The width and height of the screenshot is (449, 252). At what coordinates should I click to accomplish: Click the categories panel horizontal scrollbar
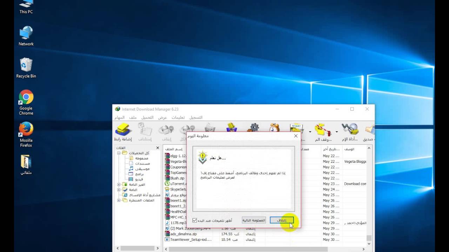point(137,248)
